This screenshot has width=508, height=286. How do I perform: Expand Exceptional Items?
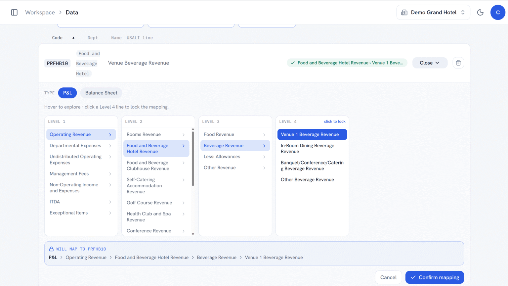[81, 213]
